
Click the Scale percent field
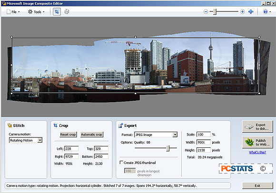(204, 135)
